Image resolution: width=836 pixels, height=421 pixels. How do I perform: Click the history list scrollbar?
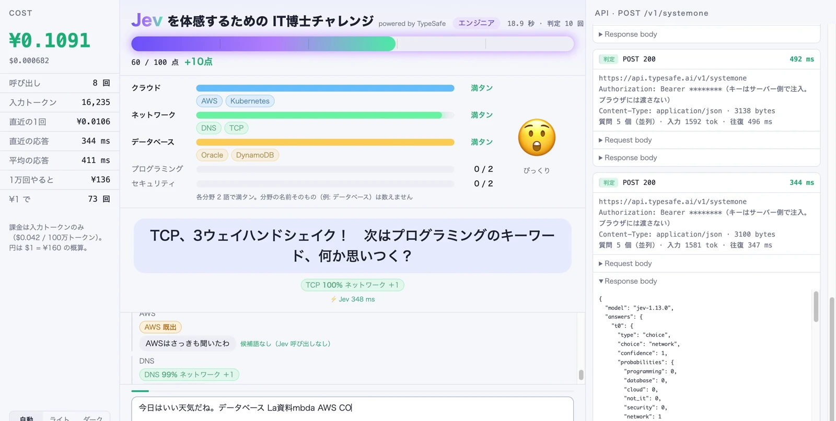(581, 375)
